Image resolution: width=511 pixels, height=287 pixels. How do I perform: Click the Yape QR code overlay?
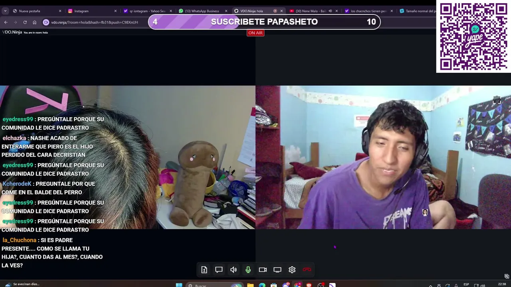point(473,36)
